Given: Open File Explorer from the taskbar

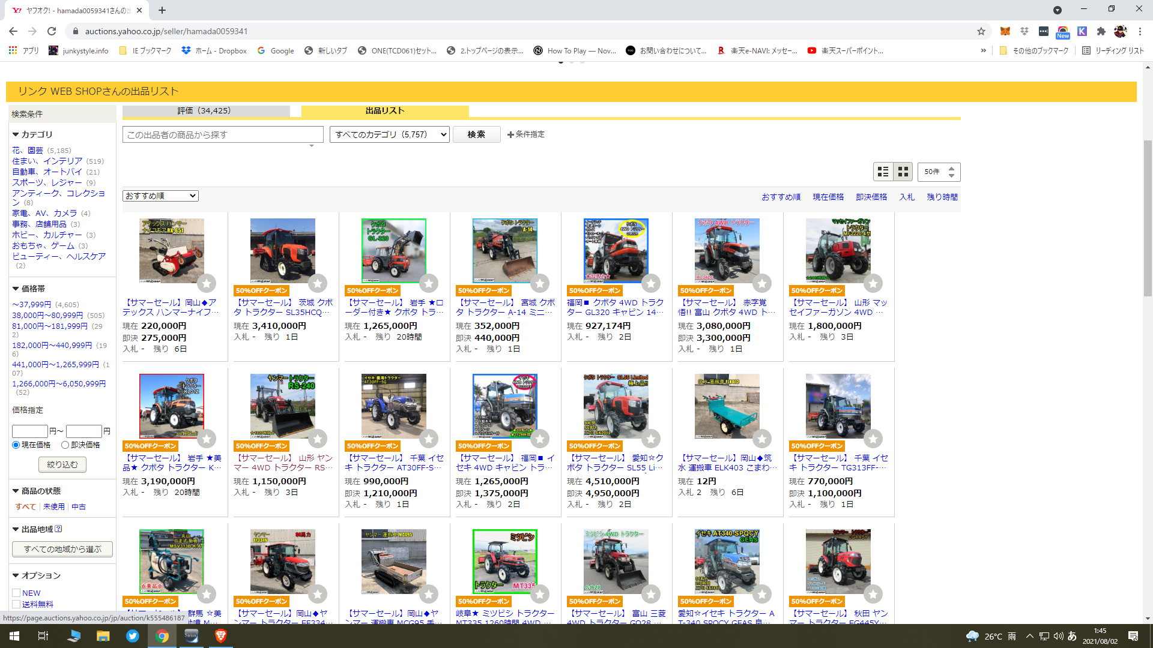Looking at the screenshot, I should [103, 636].
